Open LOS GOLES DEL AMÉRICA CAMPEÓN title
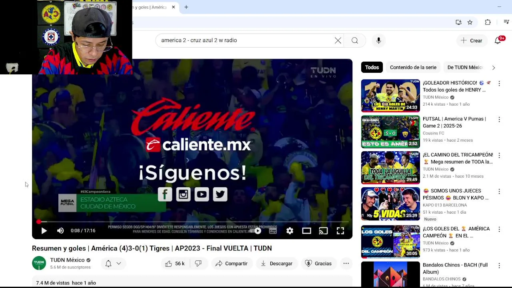The image size is (512, 288). click(x=456, y=232)
